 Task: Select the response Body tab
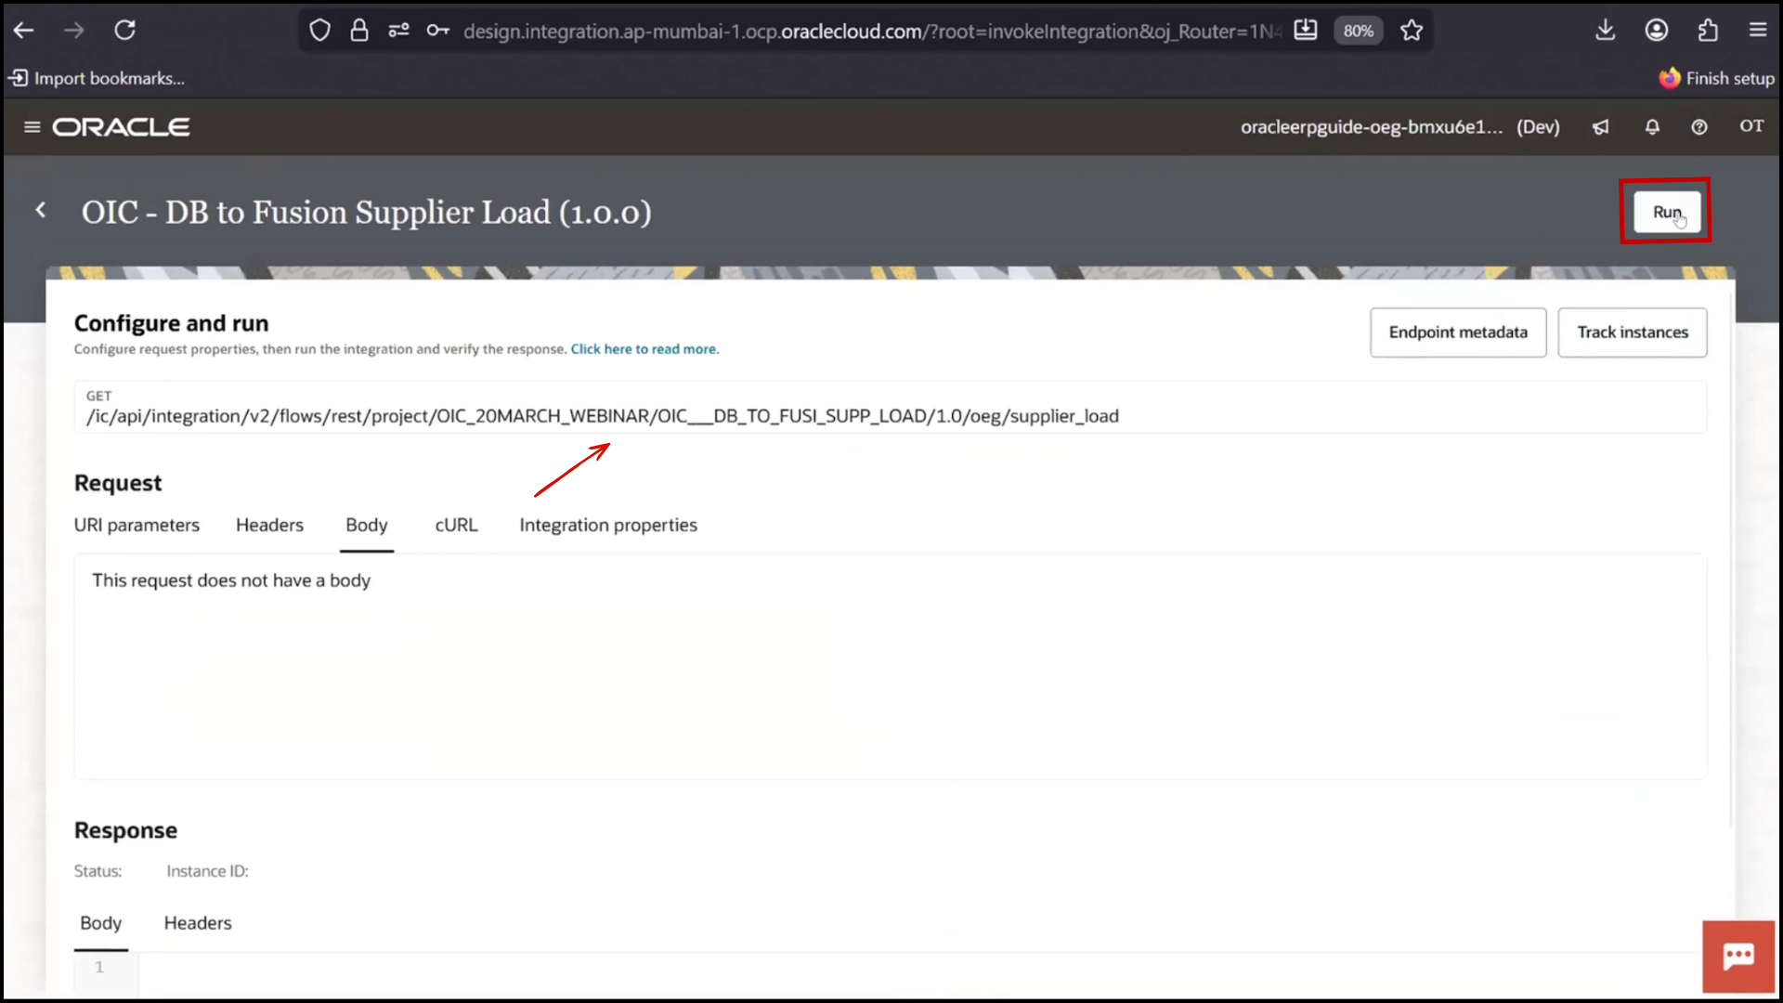[x=100, y=923]
